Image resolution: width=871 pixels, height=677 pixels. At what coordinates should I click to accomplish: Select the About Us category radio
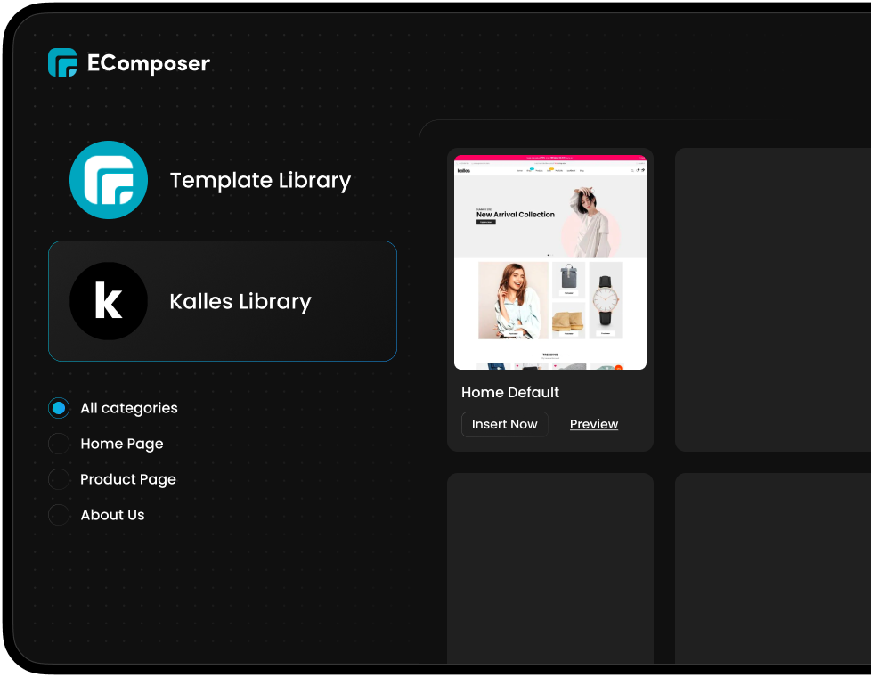(x=59, y=515)
